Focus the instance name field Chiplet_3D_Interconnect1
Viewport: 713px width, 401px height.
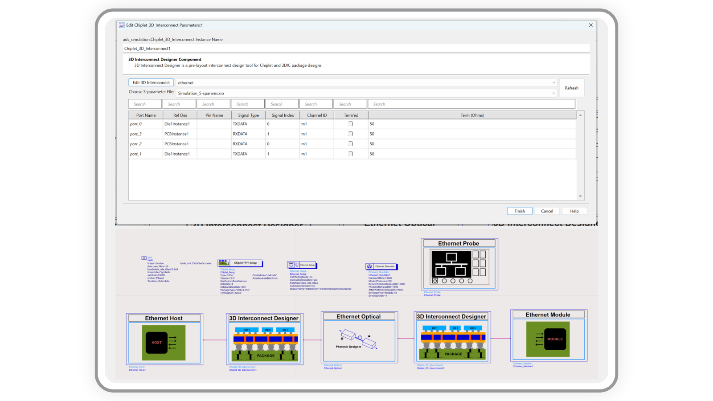[356, 49]
